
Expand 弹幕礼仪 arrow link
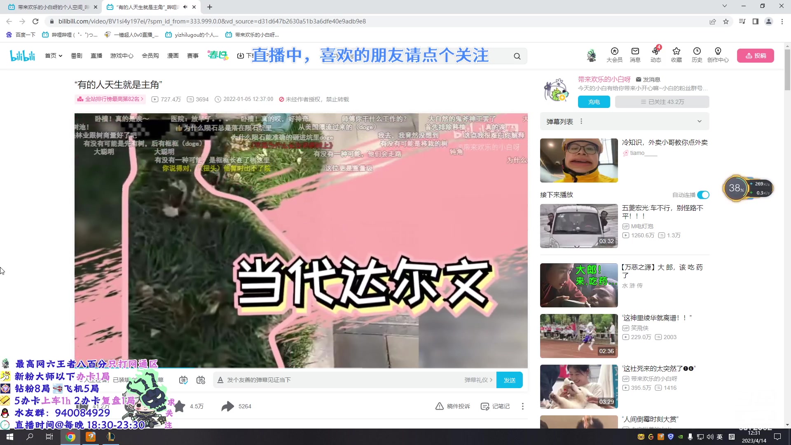tap(478, 380)
